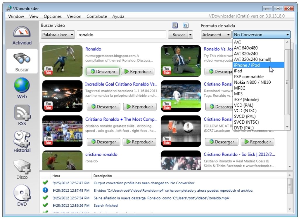
Task: Switch to thumbnail list view icon
Action: pos(175,25)
